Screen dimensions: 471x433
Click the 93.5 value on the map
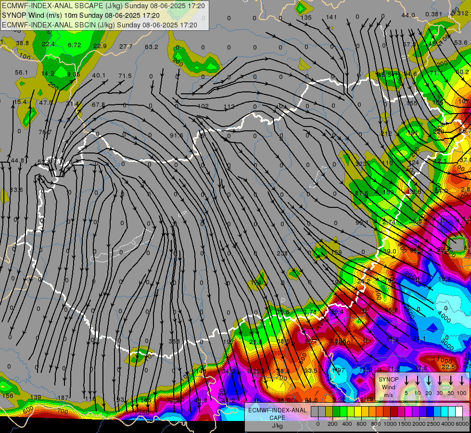pyautogui.click(x=310, y=371)
